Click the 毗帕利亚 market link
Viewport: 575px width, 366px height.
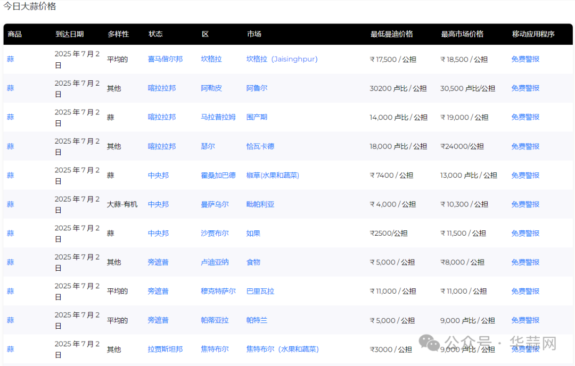click(260, 204)
